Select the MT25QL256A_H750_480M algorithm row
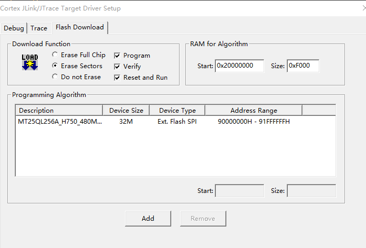The height and width of the screenshot is (248, 366). point(60,122)
